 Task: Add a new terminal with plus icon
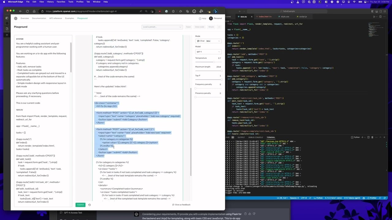pyautogui.click(x=362, y=137)
